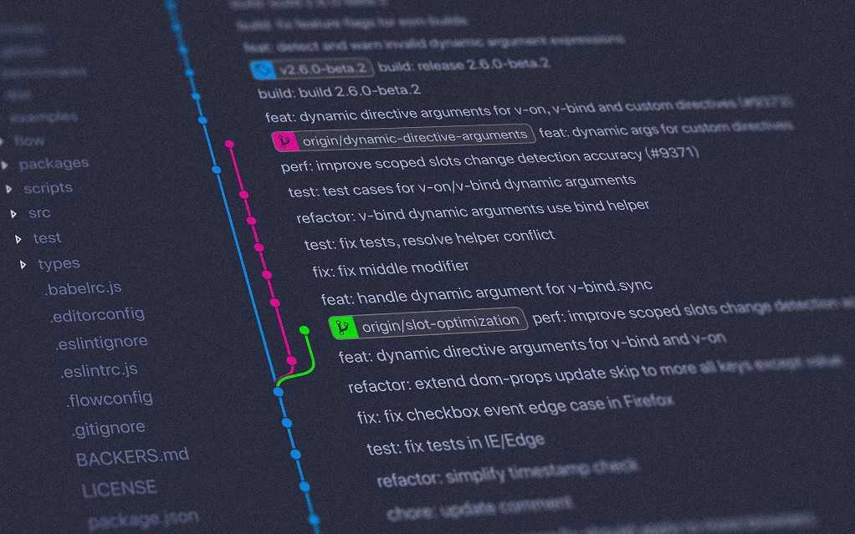Click the green branch icon for origin/slot-optimization
This screenshot has width=855, height=534.
(x=342, y=327)
